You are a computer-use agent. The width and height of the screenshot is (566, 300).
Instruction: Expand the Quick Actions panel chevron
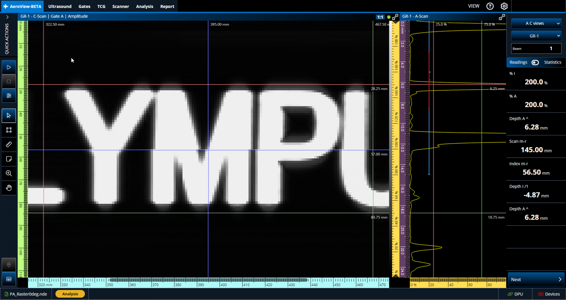click(x=7, y=17)
